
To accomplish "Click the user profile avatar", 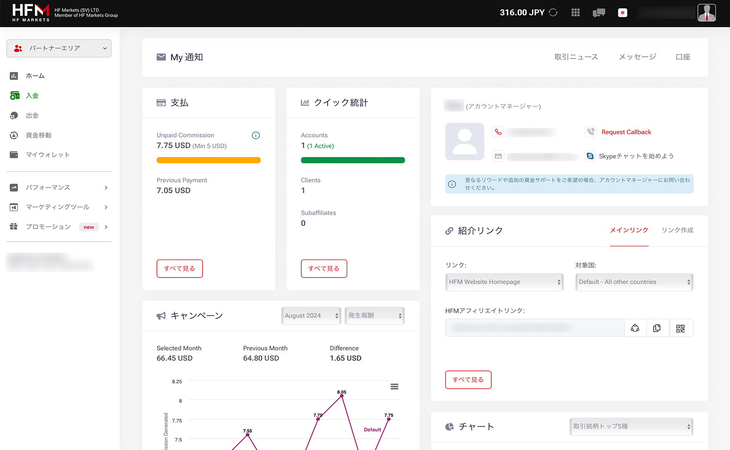I will pyautogui.click(x=706, y=13).
